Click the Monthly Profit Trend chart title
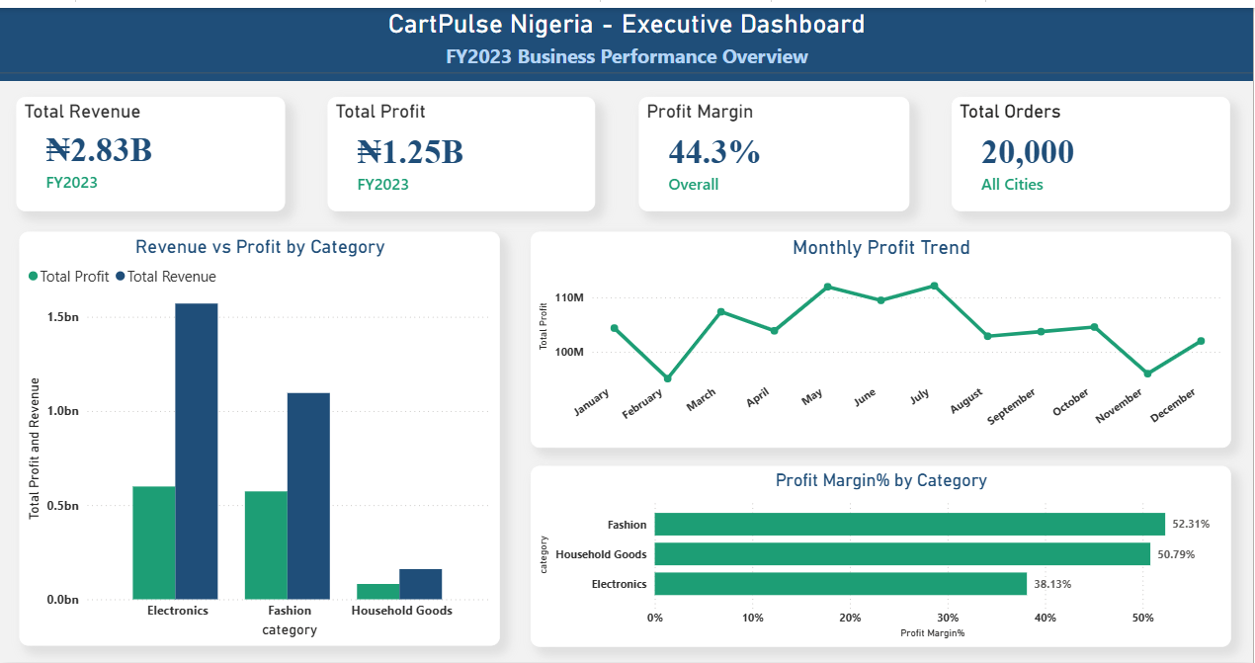 coord(881,248)
